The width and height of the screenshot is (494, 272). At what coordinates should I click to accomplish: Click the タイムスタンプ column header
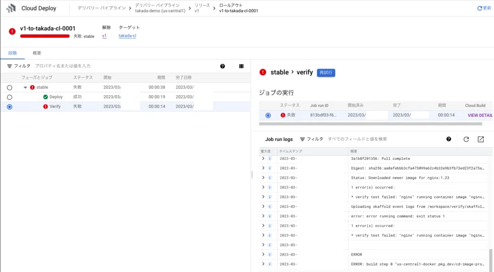[290, 152]
